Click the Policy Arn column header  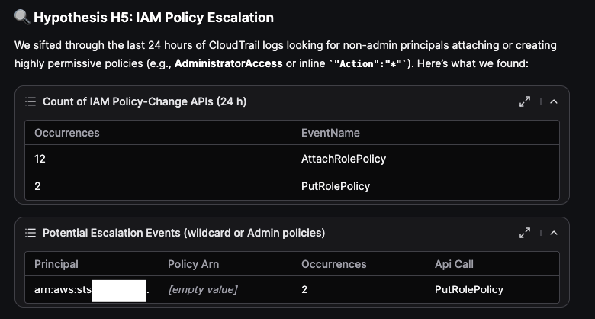pos(193,264)
